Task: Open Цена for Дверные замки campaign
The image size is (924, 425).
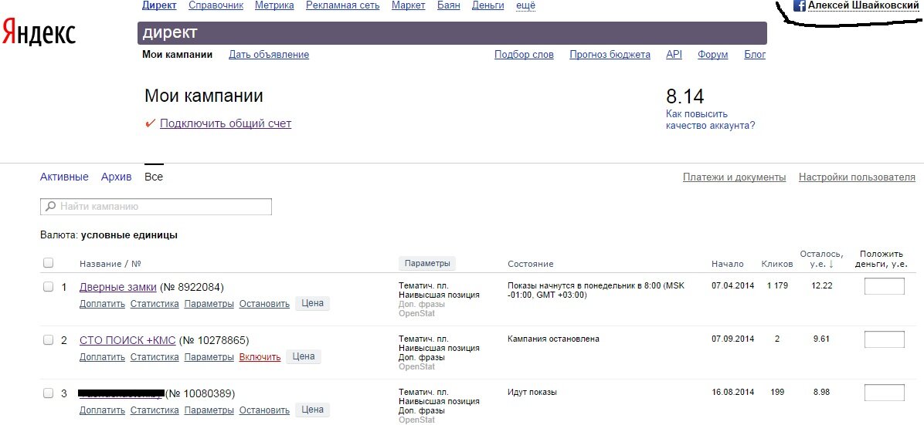Action: (x=312, y=304)
